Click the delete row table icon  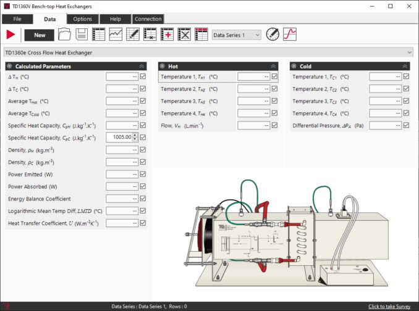150,35
